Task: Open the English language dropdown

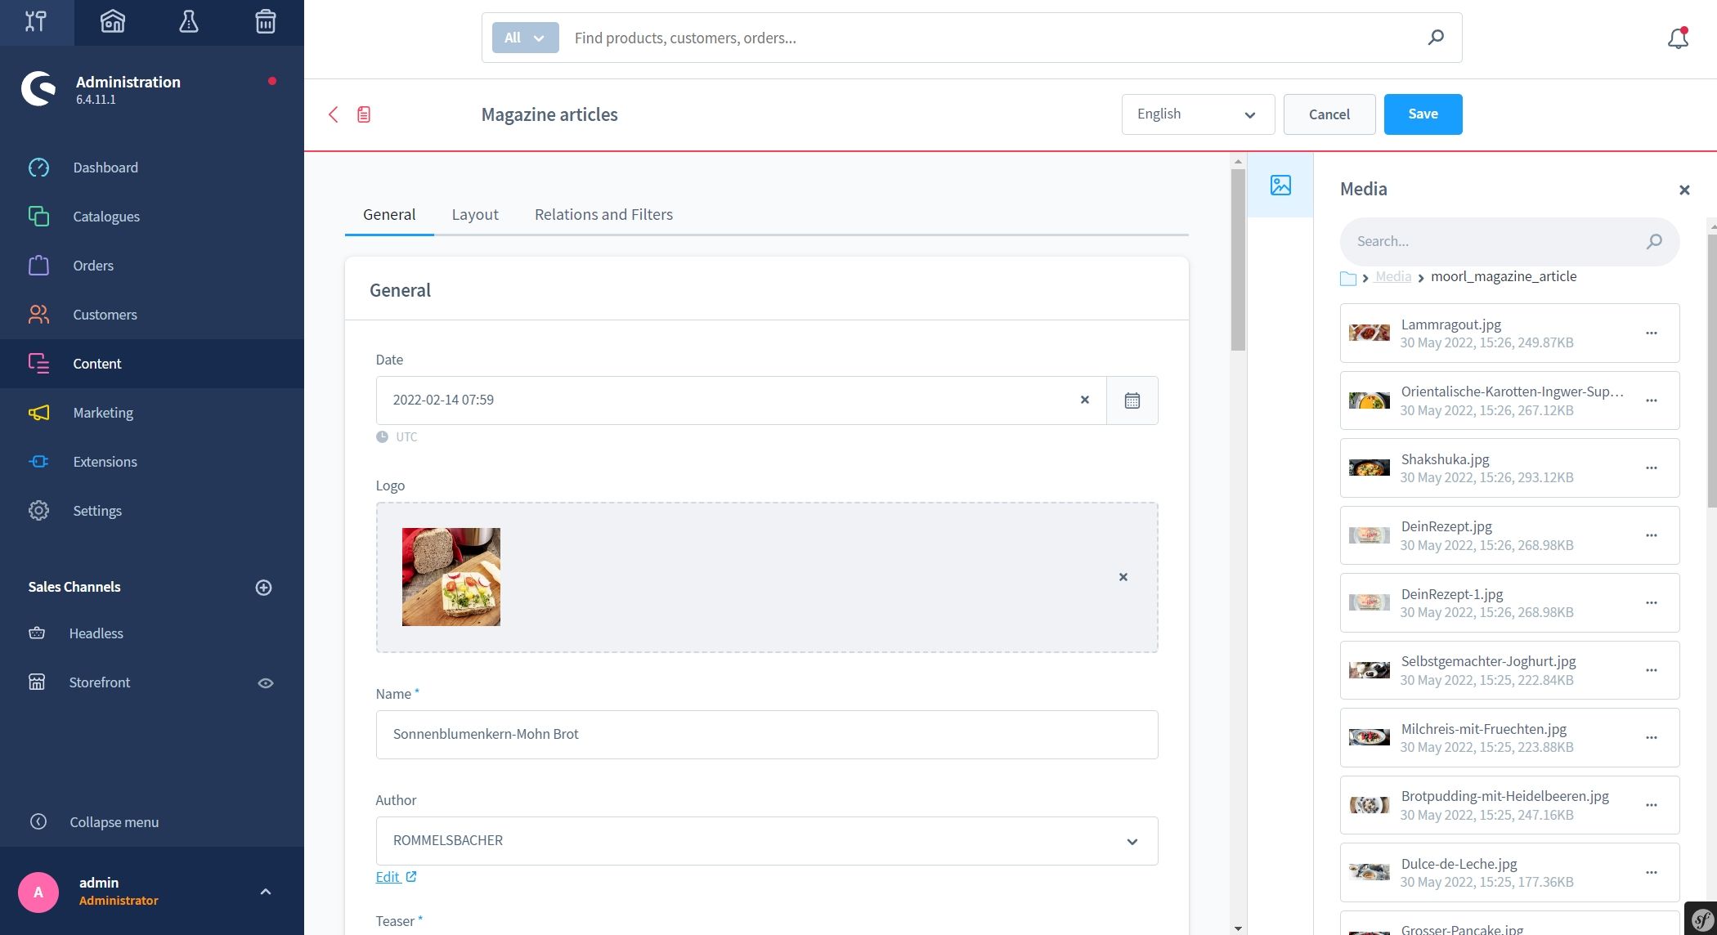Action: [x=1197, y=114]
